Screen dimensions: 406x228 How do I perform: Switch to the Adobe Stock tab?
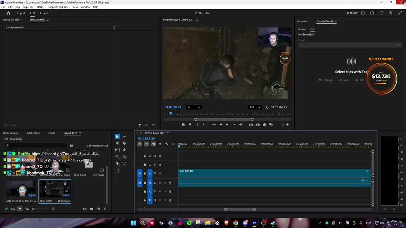[33, 133]
